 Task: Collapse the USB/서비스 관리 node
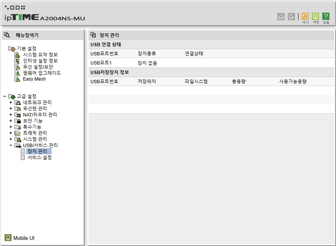click(x=11, y=145)
